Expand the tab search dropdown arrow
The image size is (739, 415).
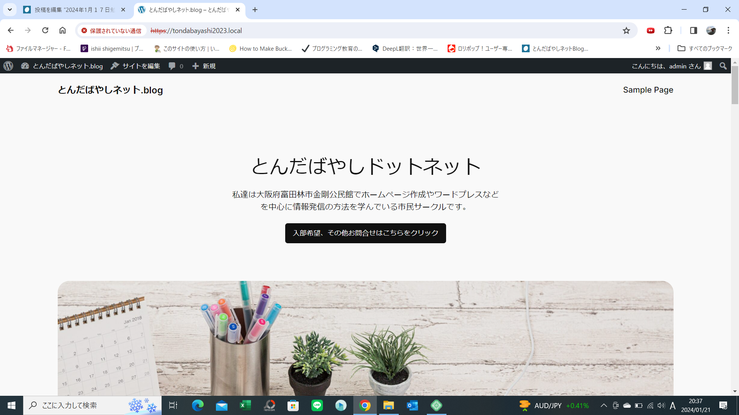point(10,10)
